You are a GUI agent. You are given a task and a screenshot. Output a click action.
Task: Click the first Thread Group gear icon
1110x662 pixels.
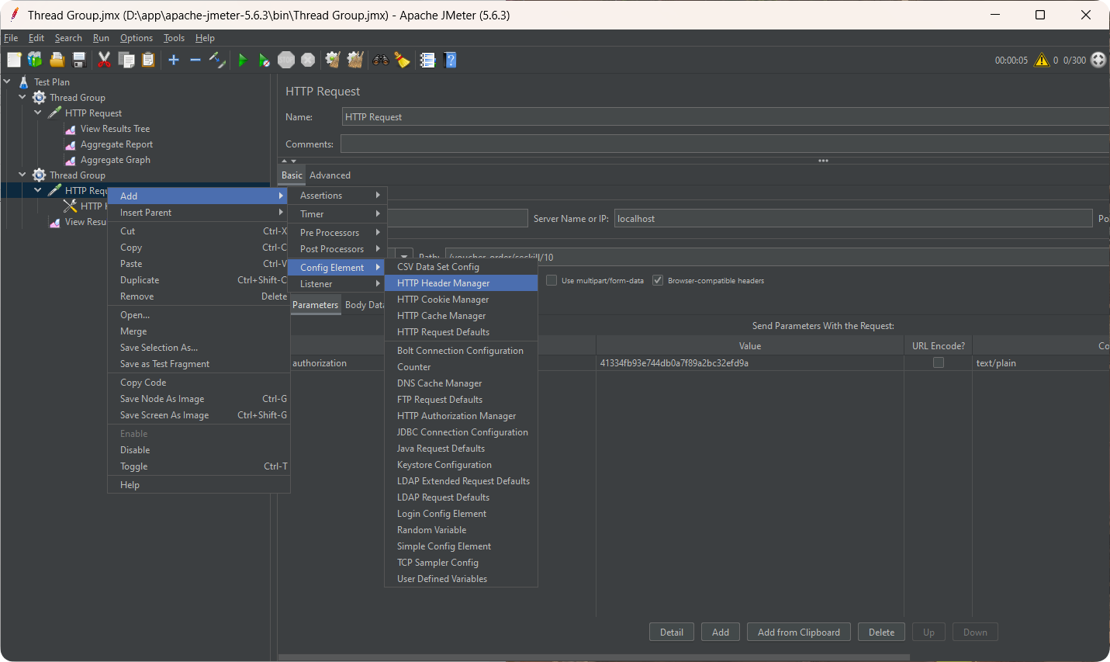(x=39, y=97)
